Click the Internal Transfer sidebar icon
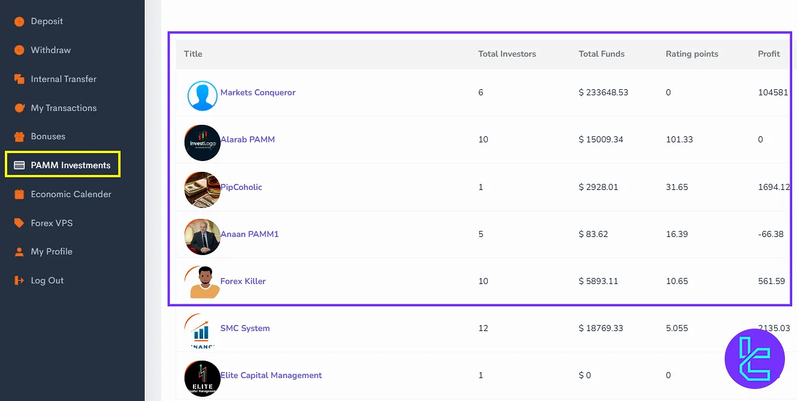This screenshot has width=797, height=401. click(x=19, y=79)
